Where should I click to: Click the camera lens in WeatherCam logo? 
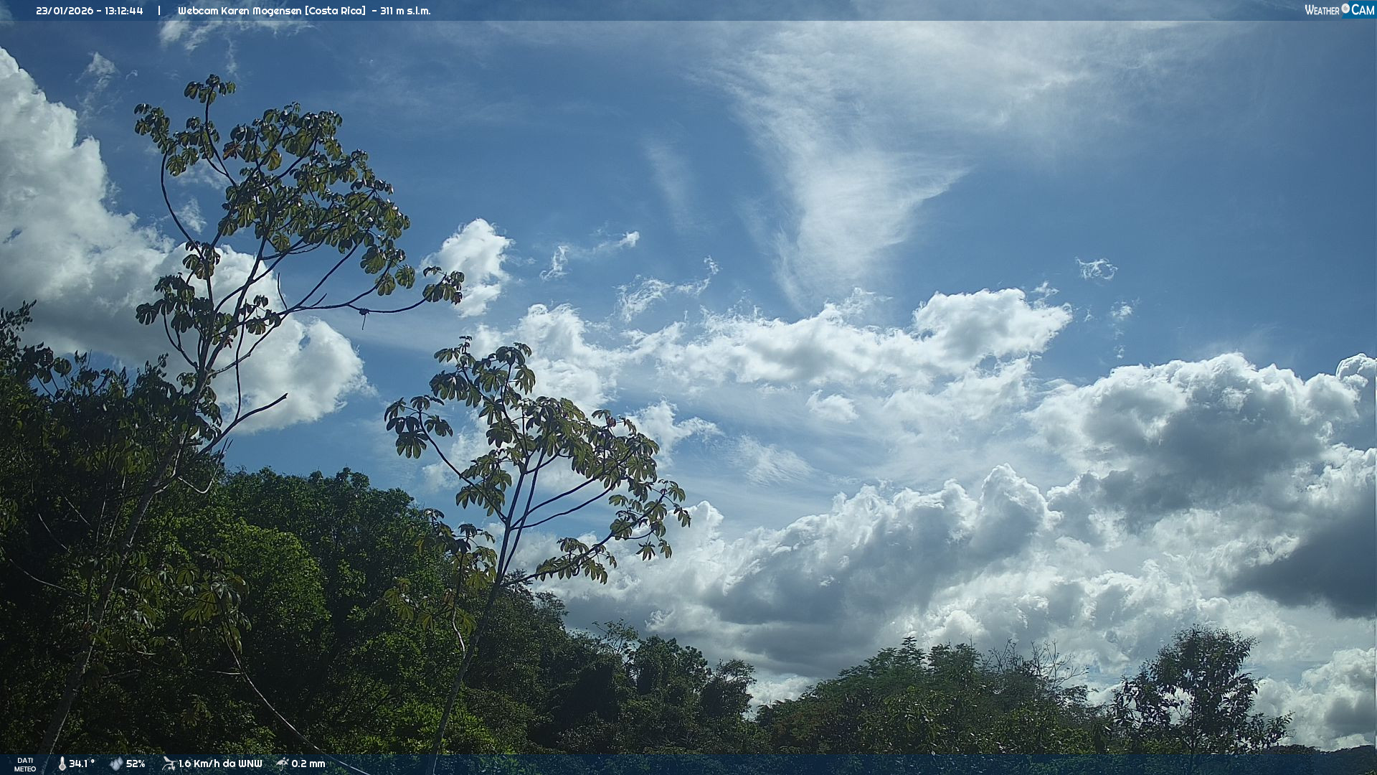tap(1345, 9)
